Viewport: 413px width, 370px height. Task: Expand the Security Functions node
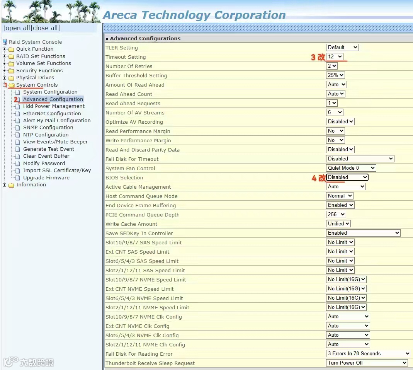tap(5, 71)
